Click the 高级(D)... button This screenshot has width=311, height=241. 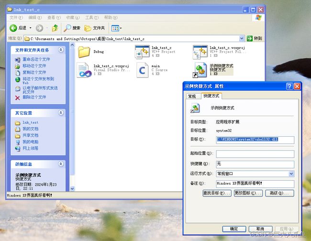click(280, 193)
